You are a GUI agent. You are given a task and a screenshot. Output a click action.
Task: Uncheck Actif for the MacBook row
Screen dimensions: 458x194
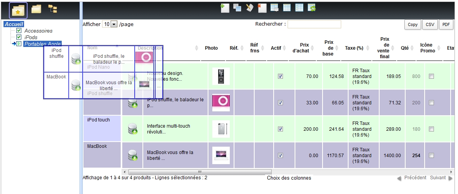click(280, 155)
